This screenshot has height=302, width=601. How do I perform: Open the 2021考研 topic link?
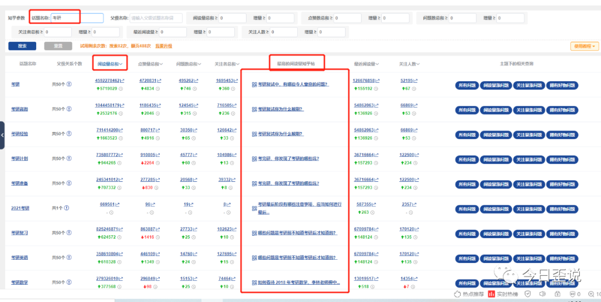(x=21, y=208)
